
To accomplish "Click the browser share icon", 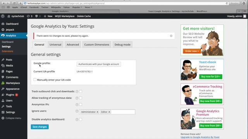I will [14, 3].
